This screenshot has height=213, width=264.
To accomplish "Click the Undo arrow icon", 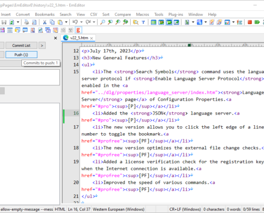I will pos(75,22).
